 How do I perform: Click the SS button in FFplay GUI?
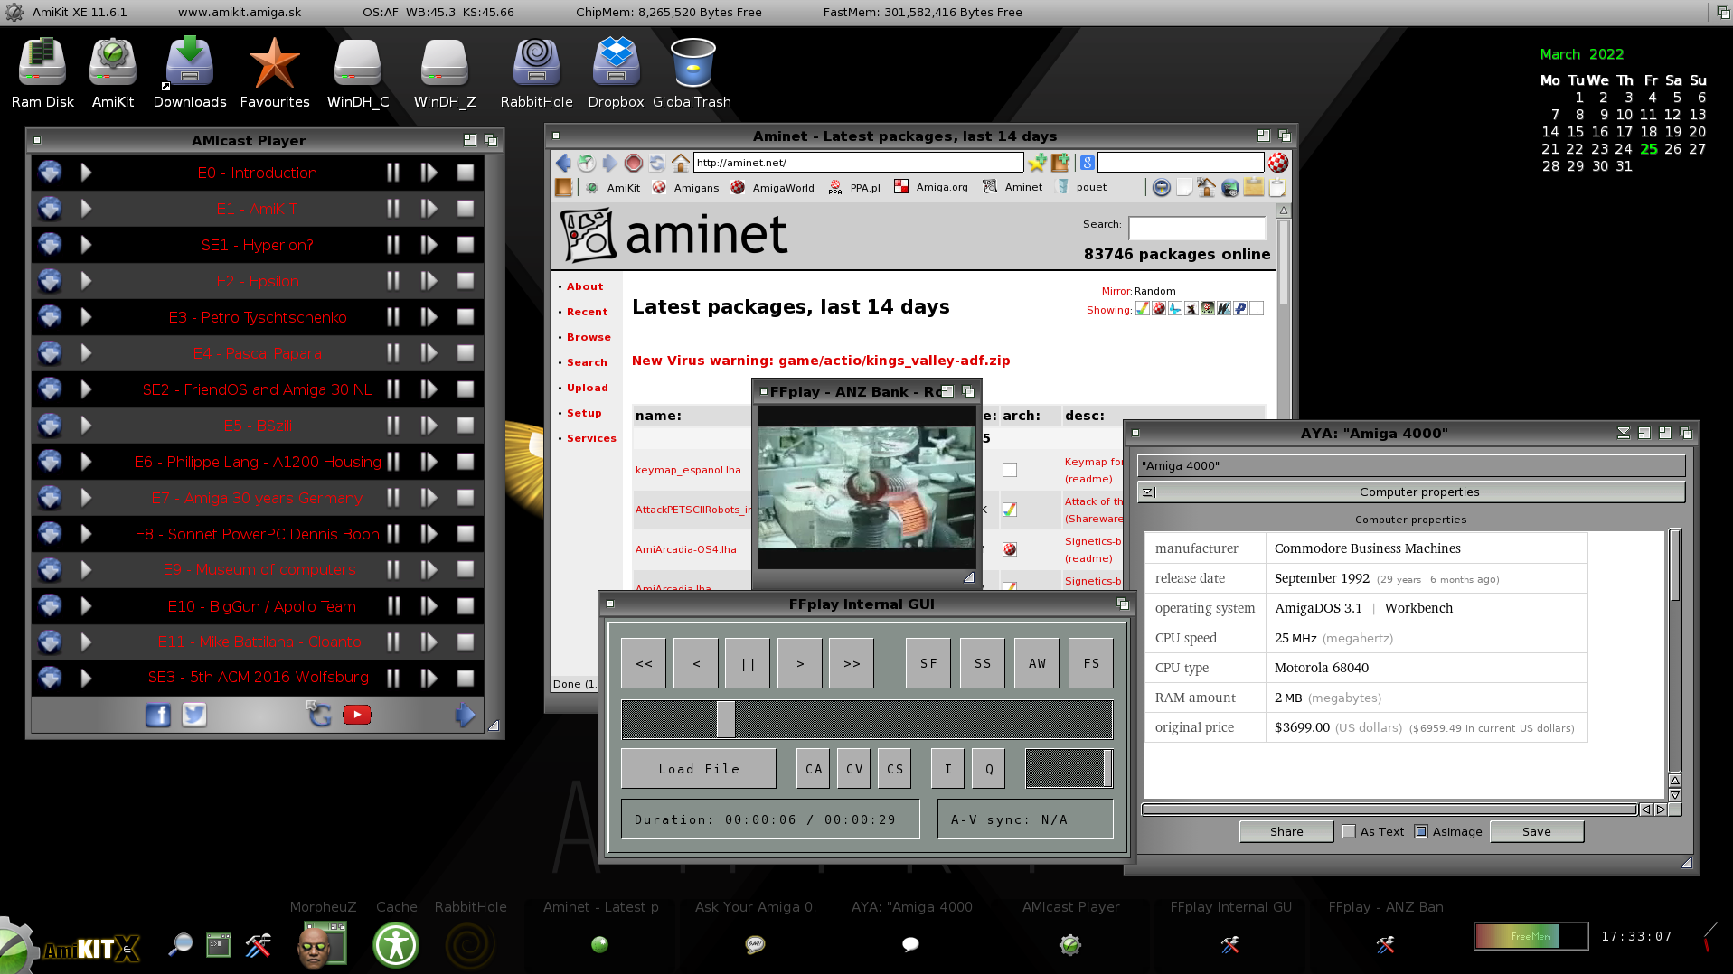pos(982,664)
